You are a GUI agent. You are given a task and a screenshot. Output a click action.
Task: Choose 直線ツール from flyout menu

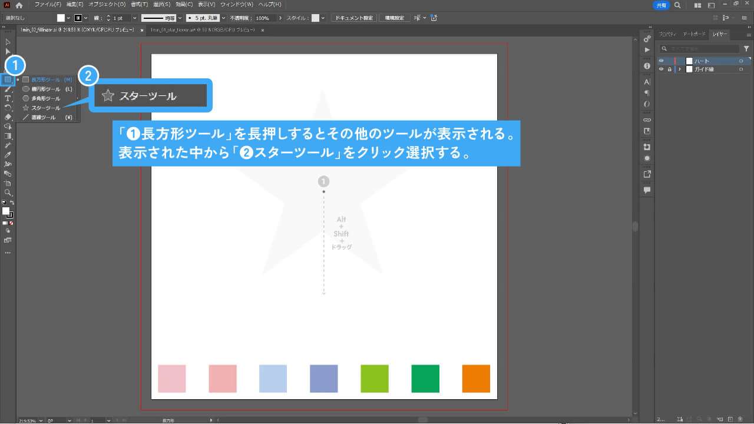(x=47, y=118)
